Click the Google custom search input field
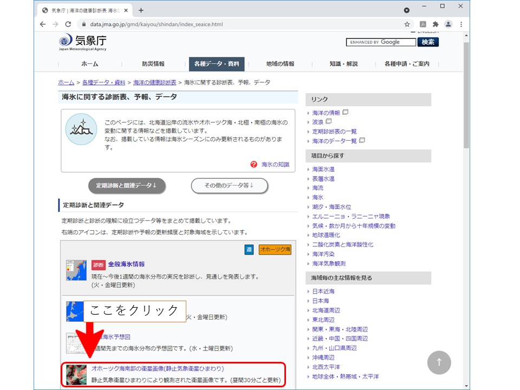This screenshot has width=520, height=390. pyautogui.click(x=381, y=42)
